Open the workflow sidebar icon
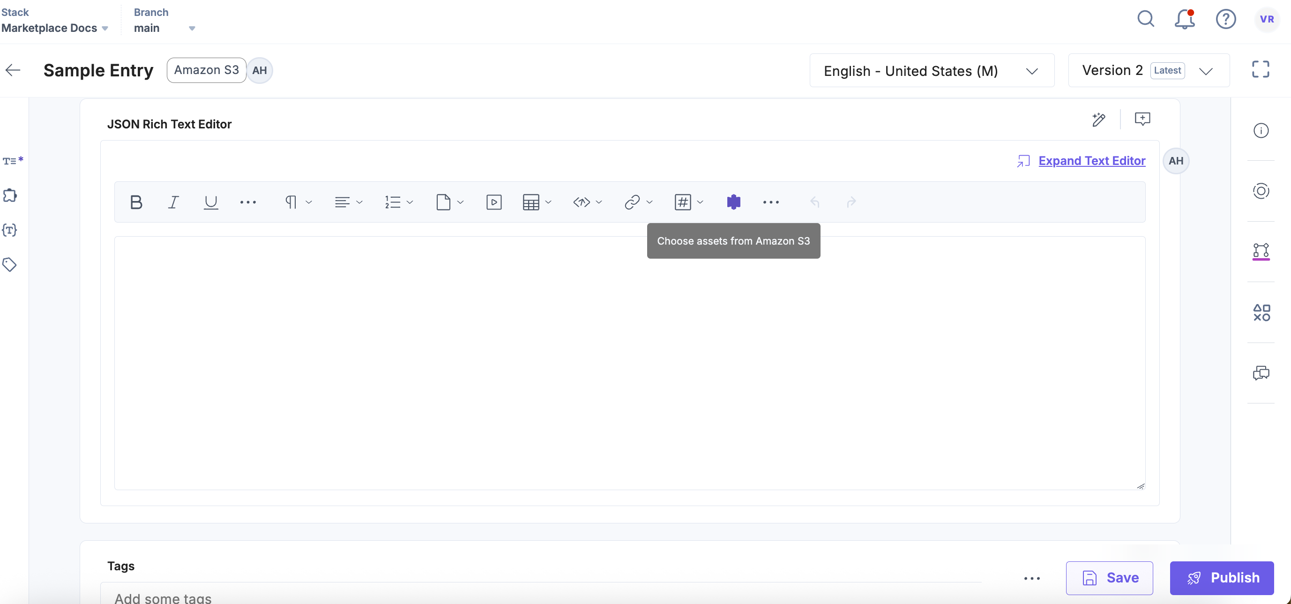The height and width of the screenshot is (604, 1291). tap(1261, 251)
